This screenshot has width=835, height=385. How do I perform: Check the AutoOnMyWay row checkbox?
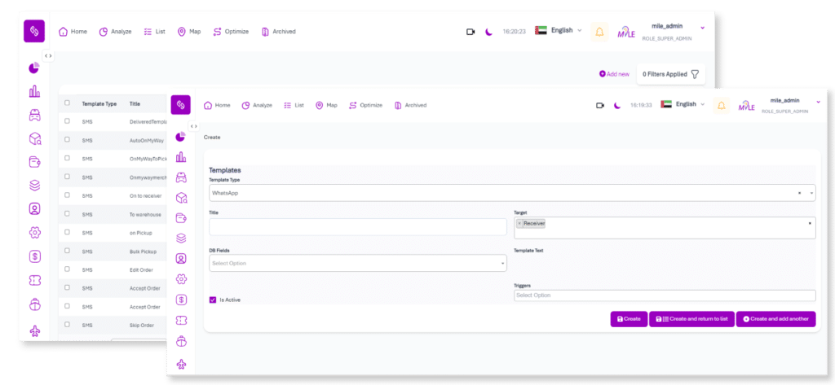(67, 139)
